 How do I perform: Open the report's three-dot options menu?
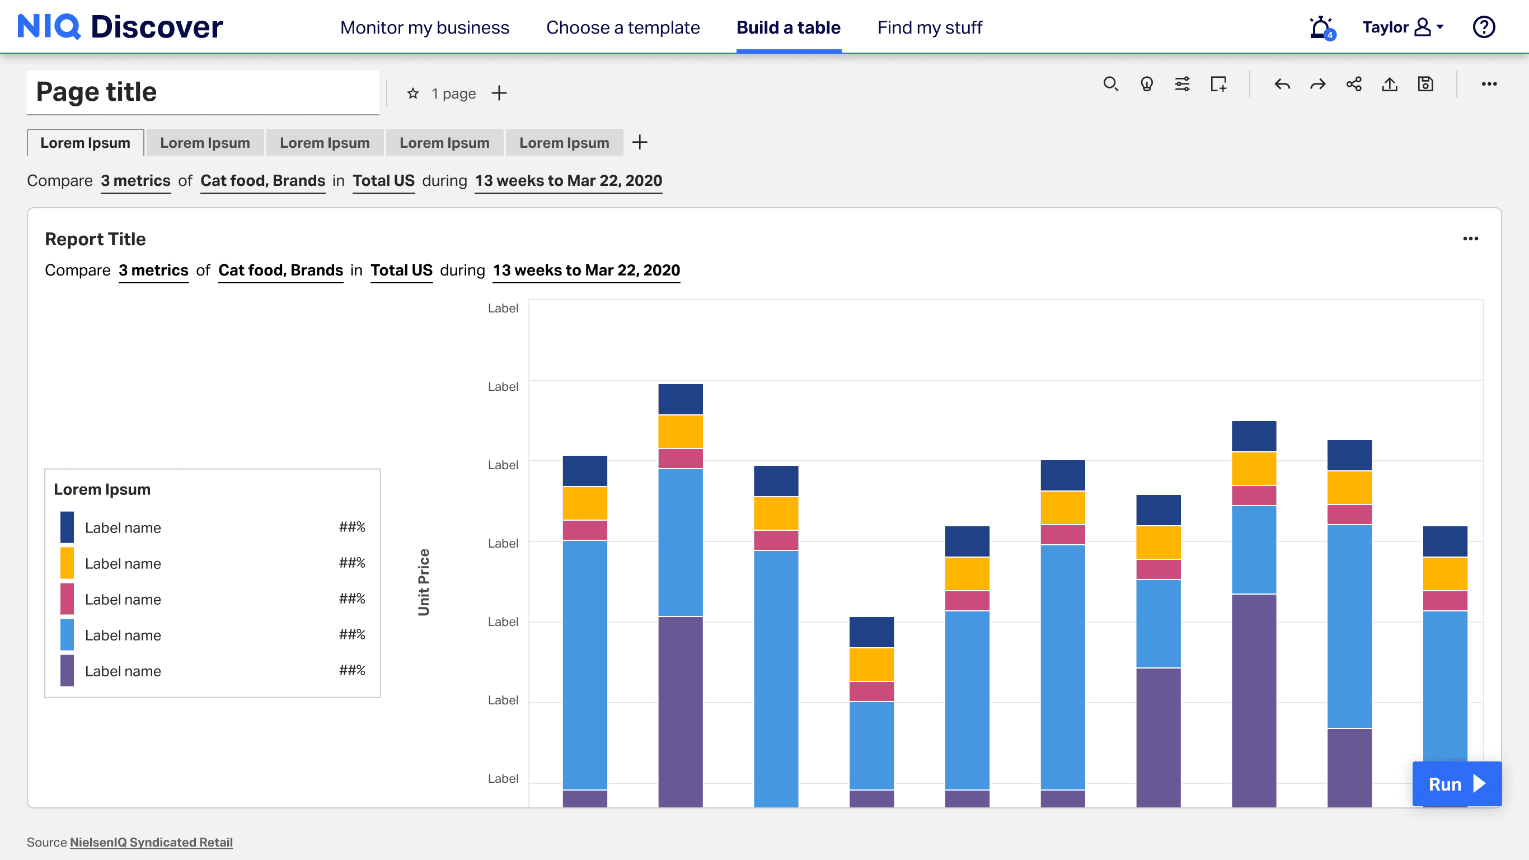click(x=1470, y=239)
